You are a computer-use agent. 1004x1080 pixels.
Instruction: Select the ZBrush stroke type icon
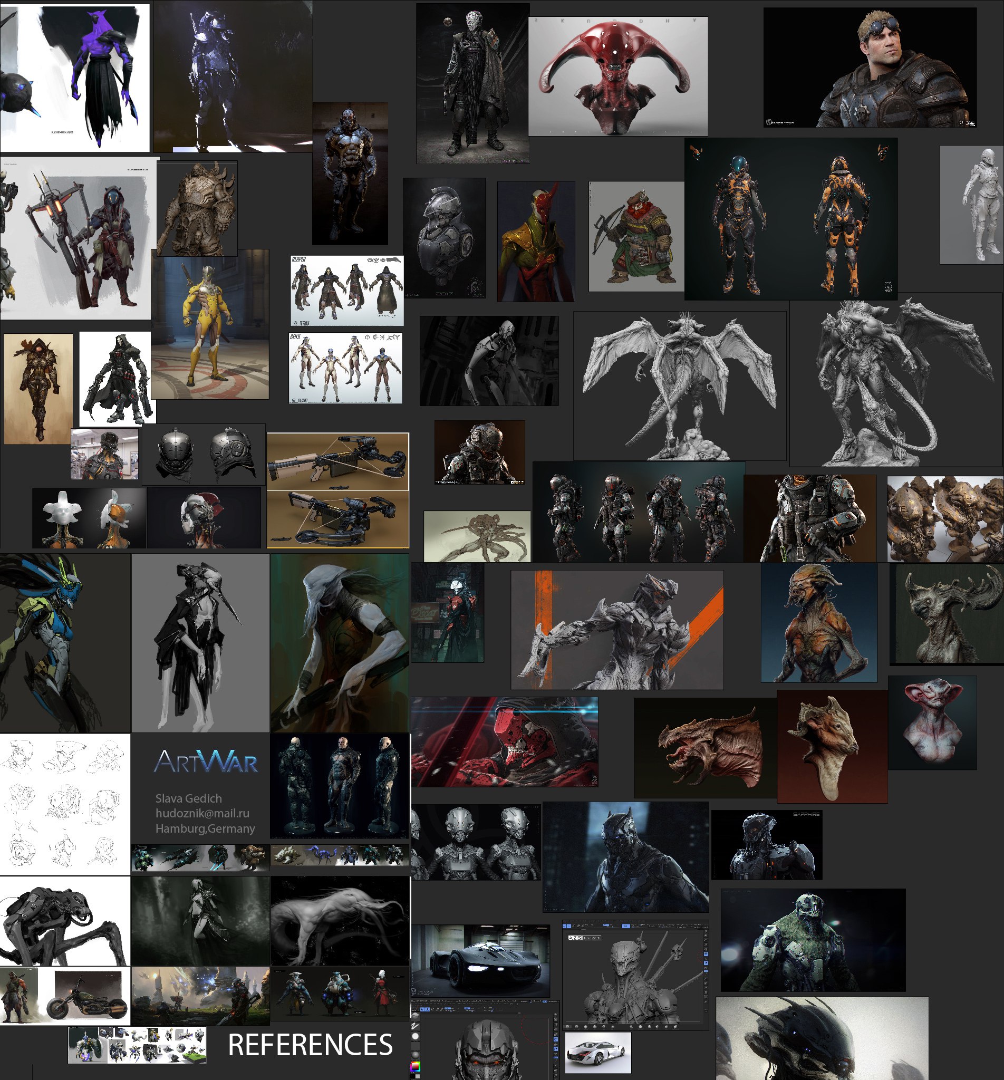[416, 1027]
